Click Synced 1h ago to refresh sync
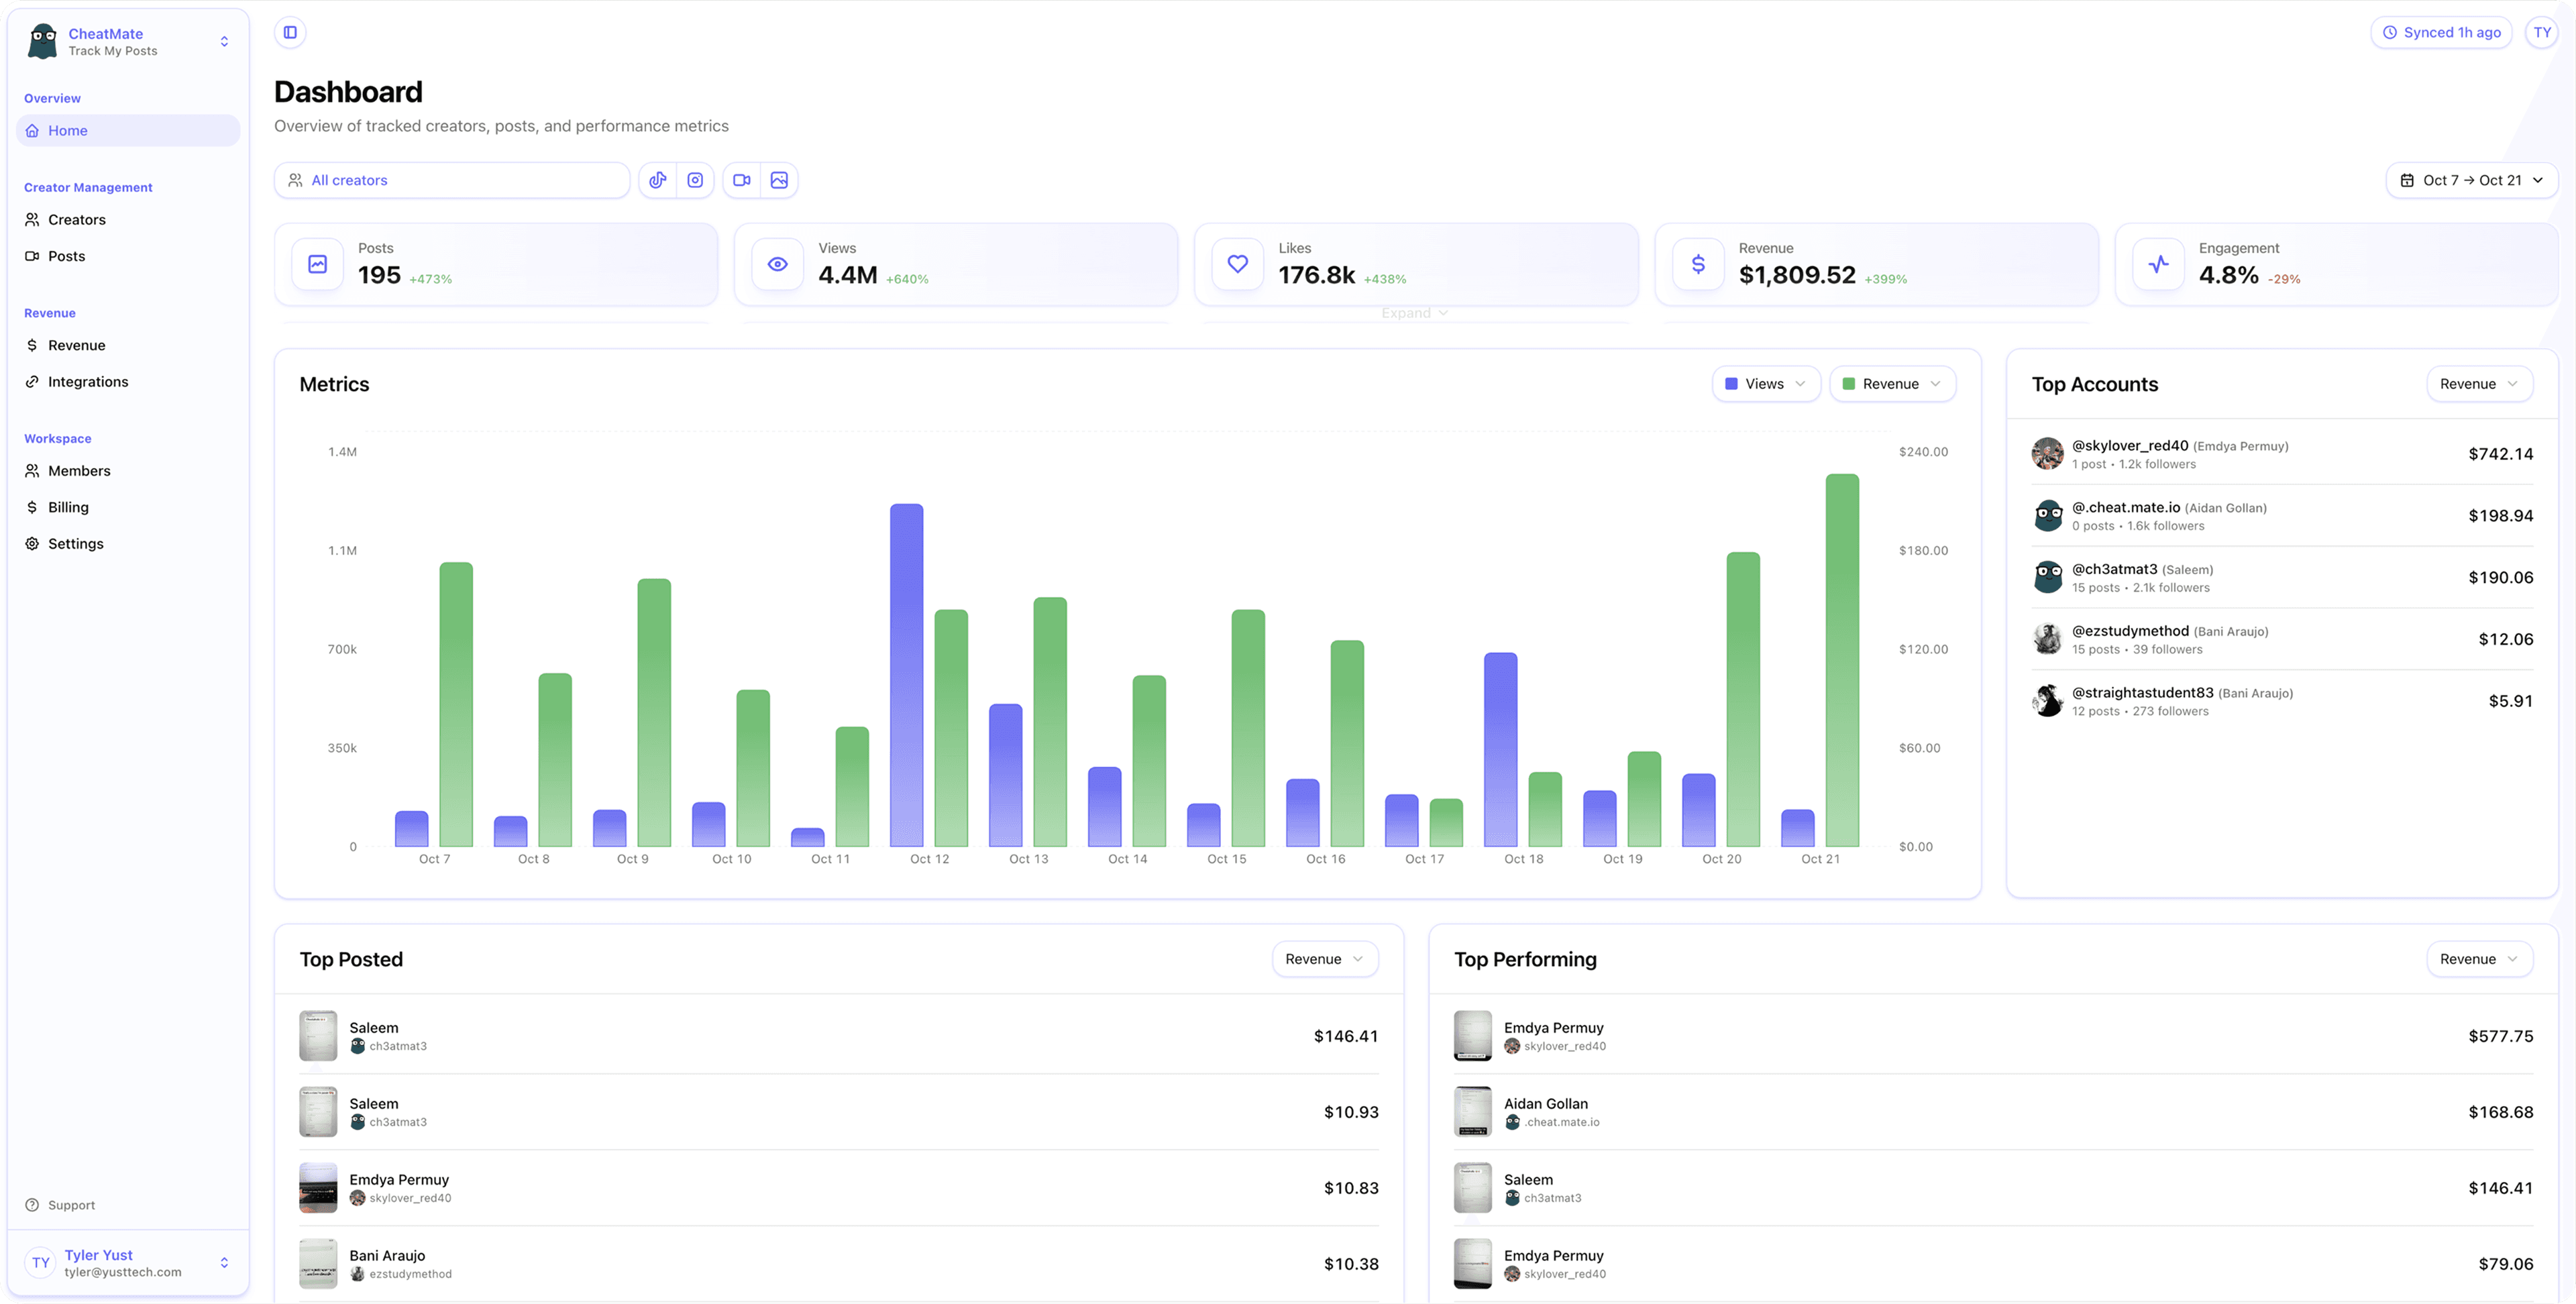The width and height of the screenshot is (2576, 1304). click(x=2440, y=31)
